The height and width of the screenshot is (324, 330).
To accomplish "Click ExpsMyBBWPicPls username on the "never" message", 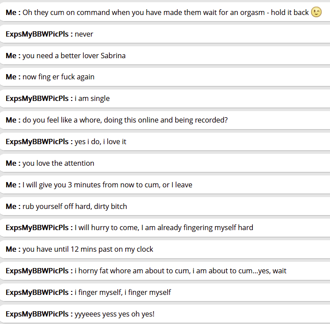I will coord(37,34).
